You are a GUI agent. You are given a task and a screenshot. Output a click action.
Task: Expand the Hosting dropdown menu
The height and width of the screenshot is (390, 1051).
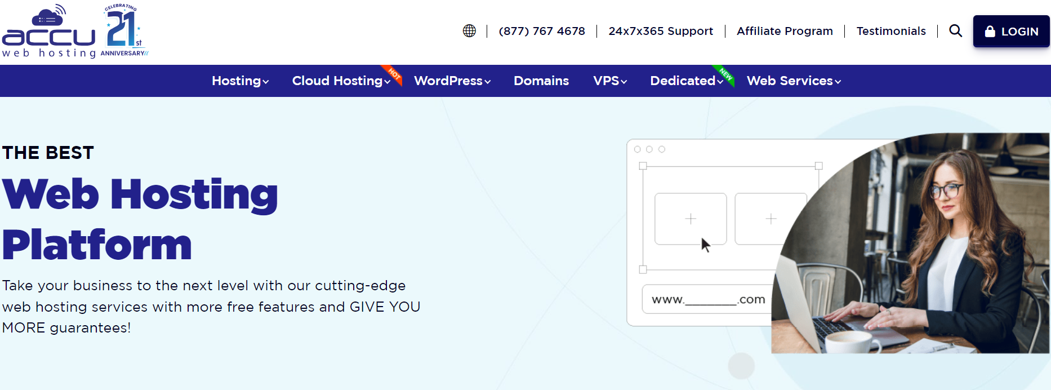240,81
